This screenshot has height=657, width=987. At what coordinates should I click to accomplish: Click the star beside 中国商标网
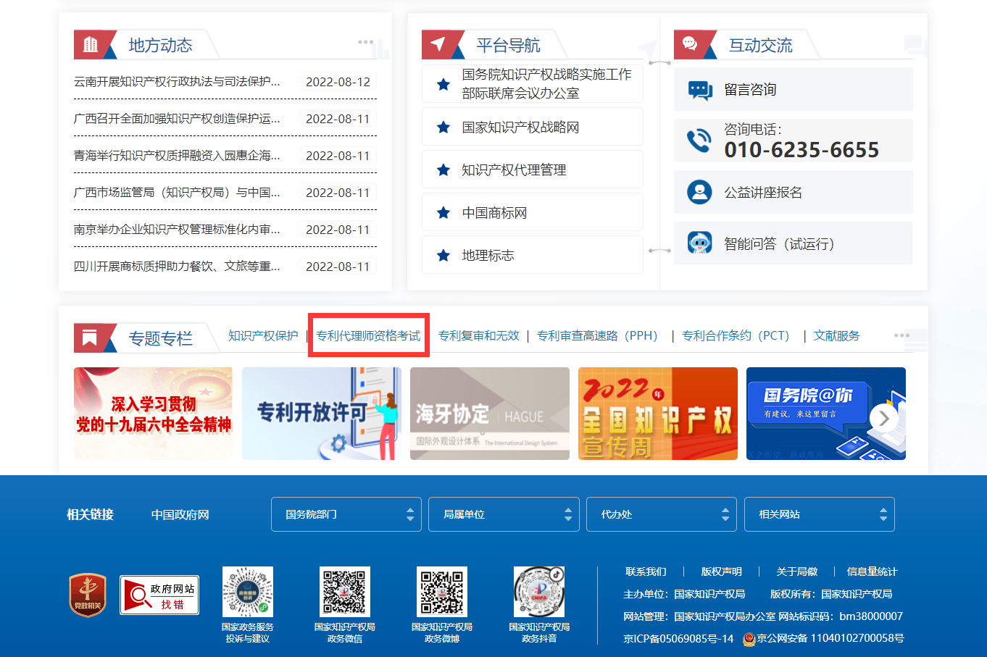tap(444, 212)
